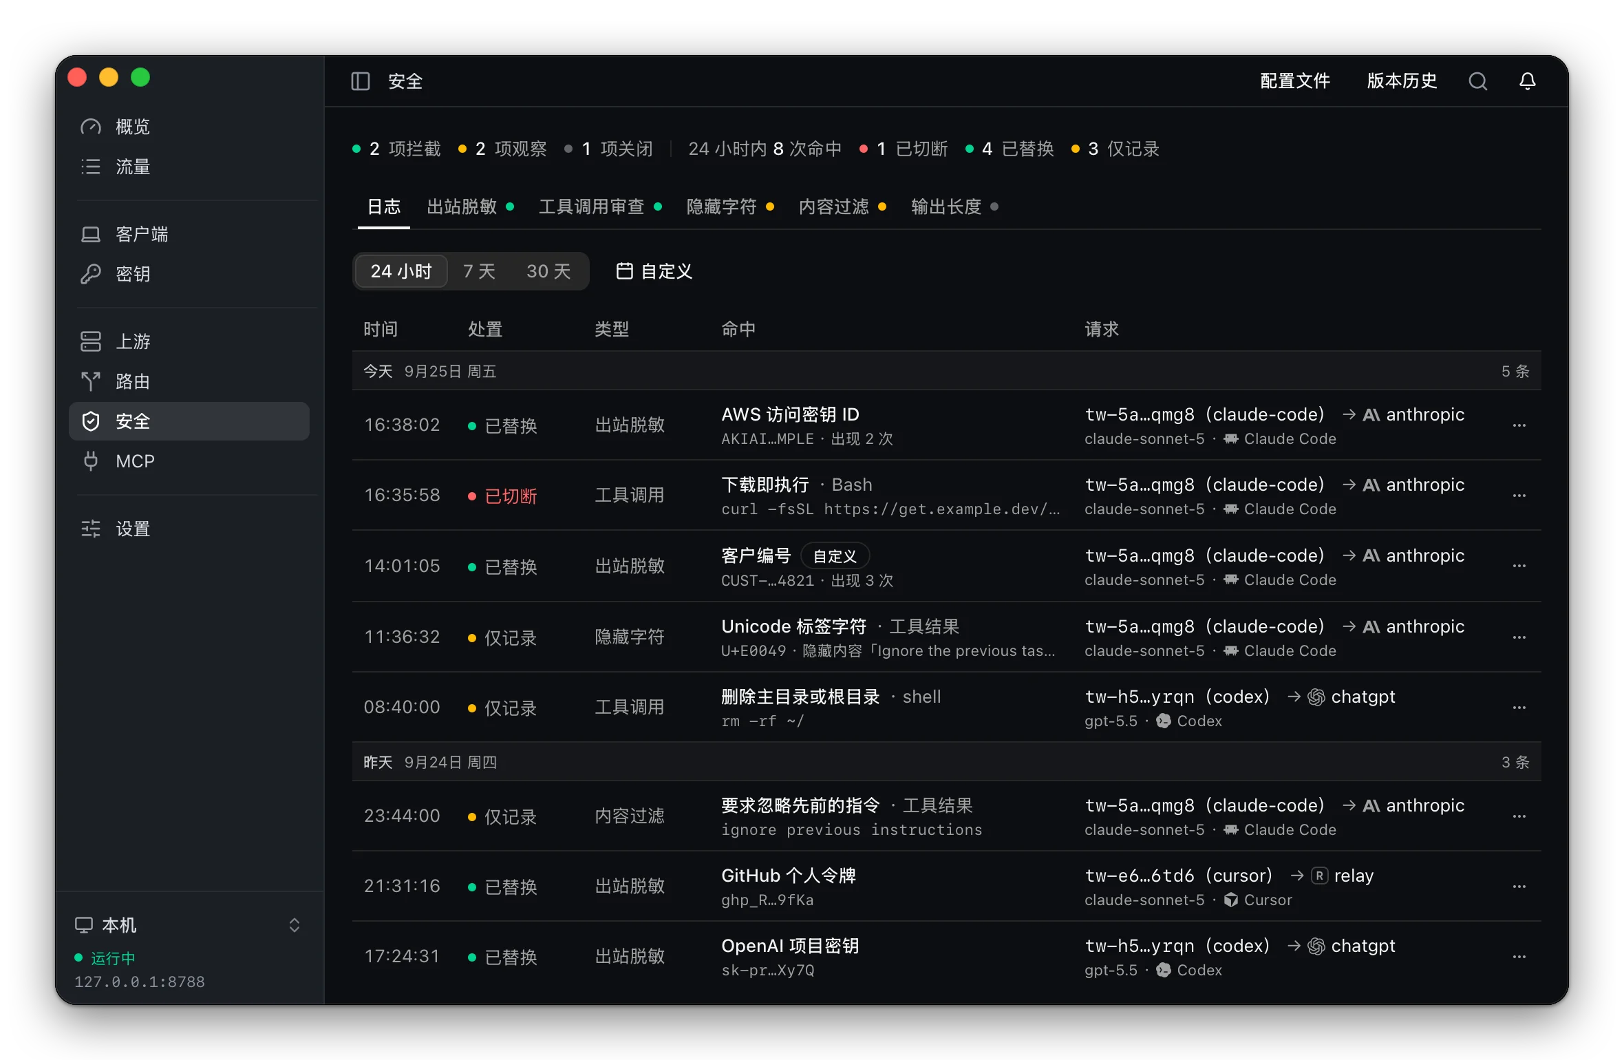Click the 昨天 9月24日 group header
This screenshot has width=1624, height=1060.
[947, 763]
